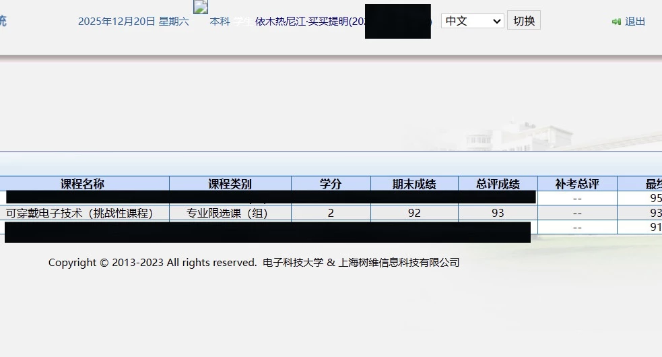Click the 总评成绩 column header

498,184
